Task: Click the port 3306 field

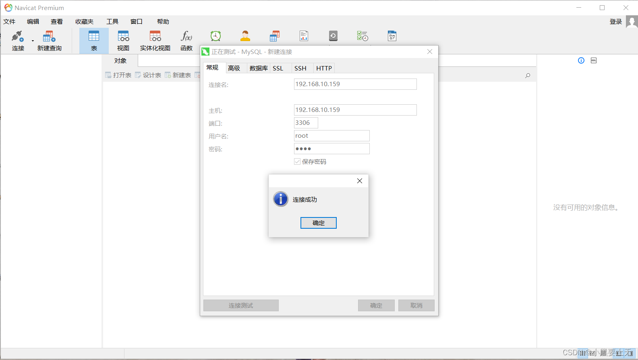Action: pos(306,123)
